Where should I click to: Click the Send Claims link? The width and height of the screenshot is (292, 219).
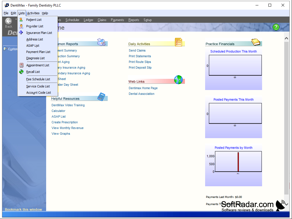(137, 50)
